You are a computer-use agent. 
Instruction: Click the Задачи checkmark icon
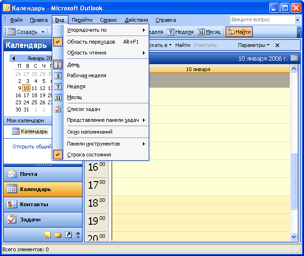pos(12,219)
